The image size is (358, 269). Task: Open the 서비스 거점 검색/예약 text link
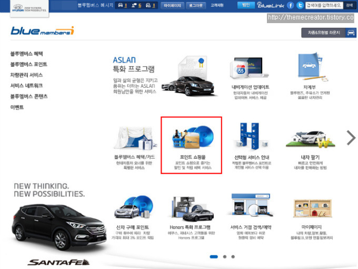[251, 227]
